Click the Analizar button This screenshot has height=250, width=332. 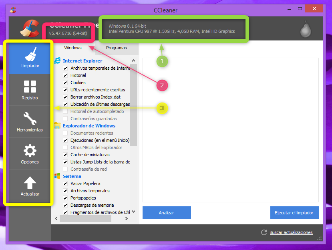click(x=167, y=213)
